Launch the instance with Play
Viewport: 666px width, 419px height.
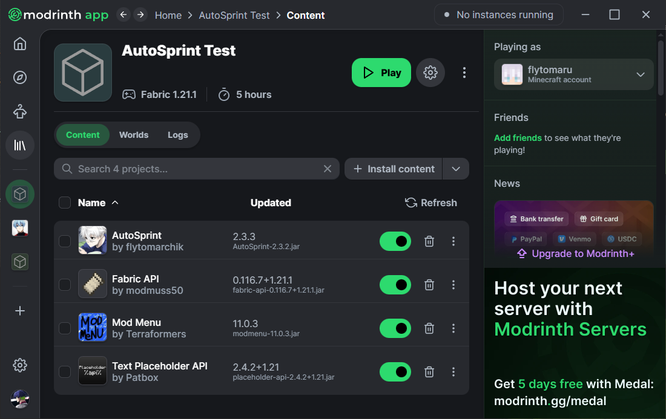click(381, 73)
